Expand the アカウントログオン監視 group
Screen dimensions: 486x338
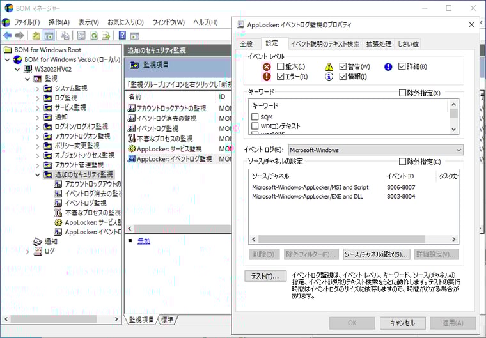(x=38, y=137)
